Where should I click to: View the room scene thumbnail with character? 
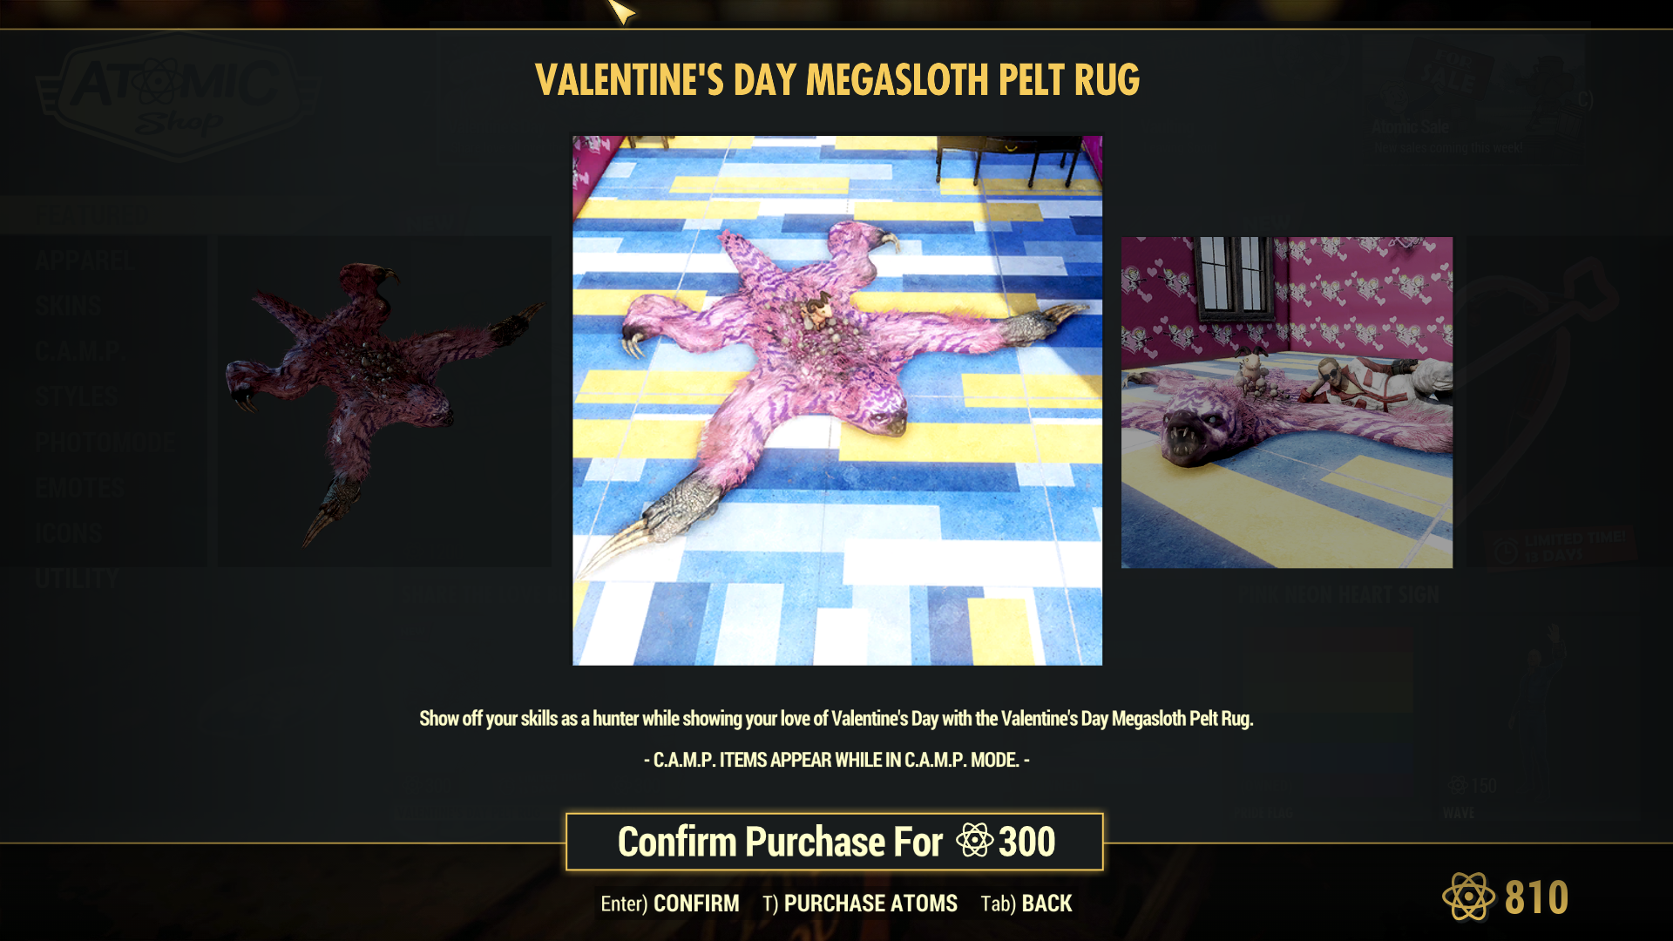(x=1286, y=403)
